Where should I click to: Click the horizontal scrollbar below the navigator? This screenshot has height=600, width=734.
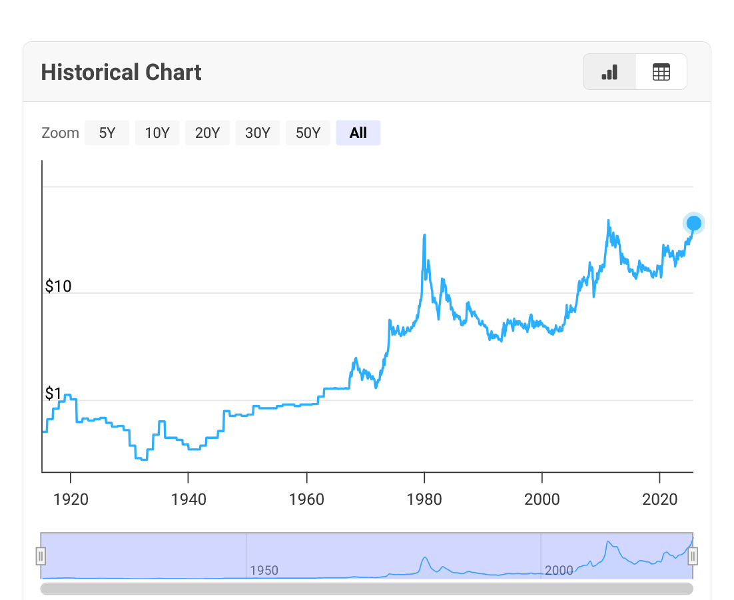[x=366, y=589]
